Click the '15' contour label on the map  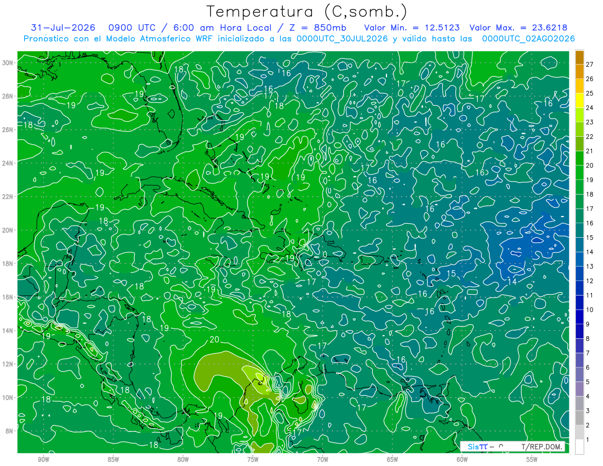451,273
